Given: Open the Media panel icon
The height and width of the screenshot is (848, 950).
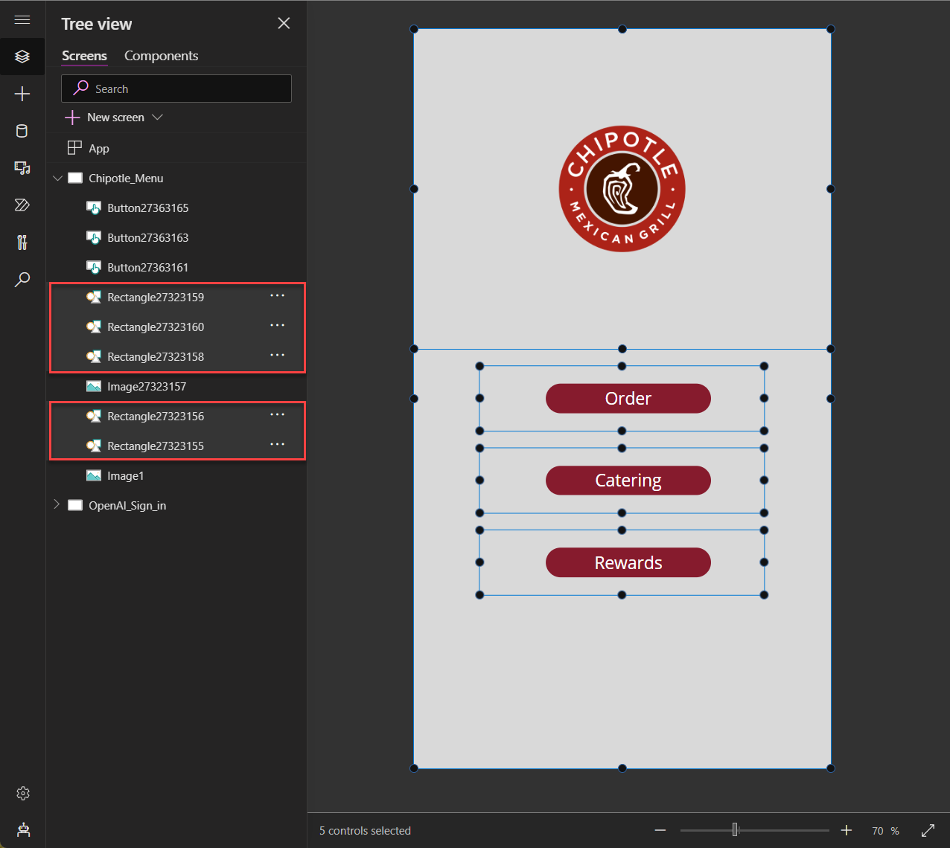Looking at the screenshot, I should coord(22,168).
